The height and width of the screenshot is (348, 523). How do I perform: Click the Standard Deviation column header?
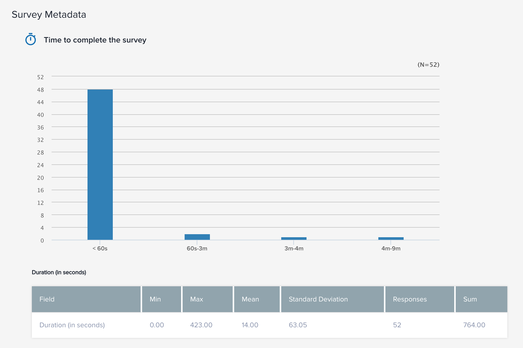318,299
